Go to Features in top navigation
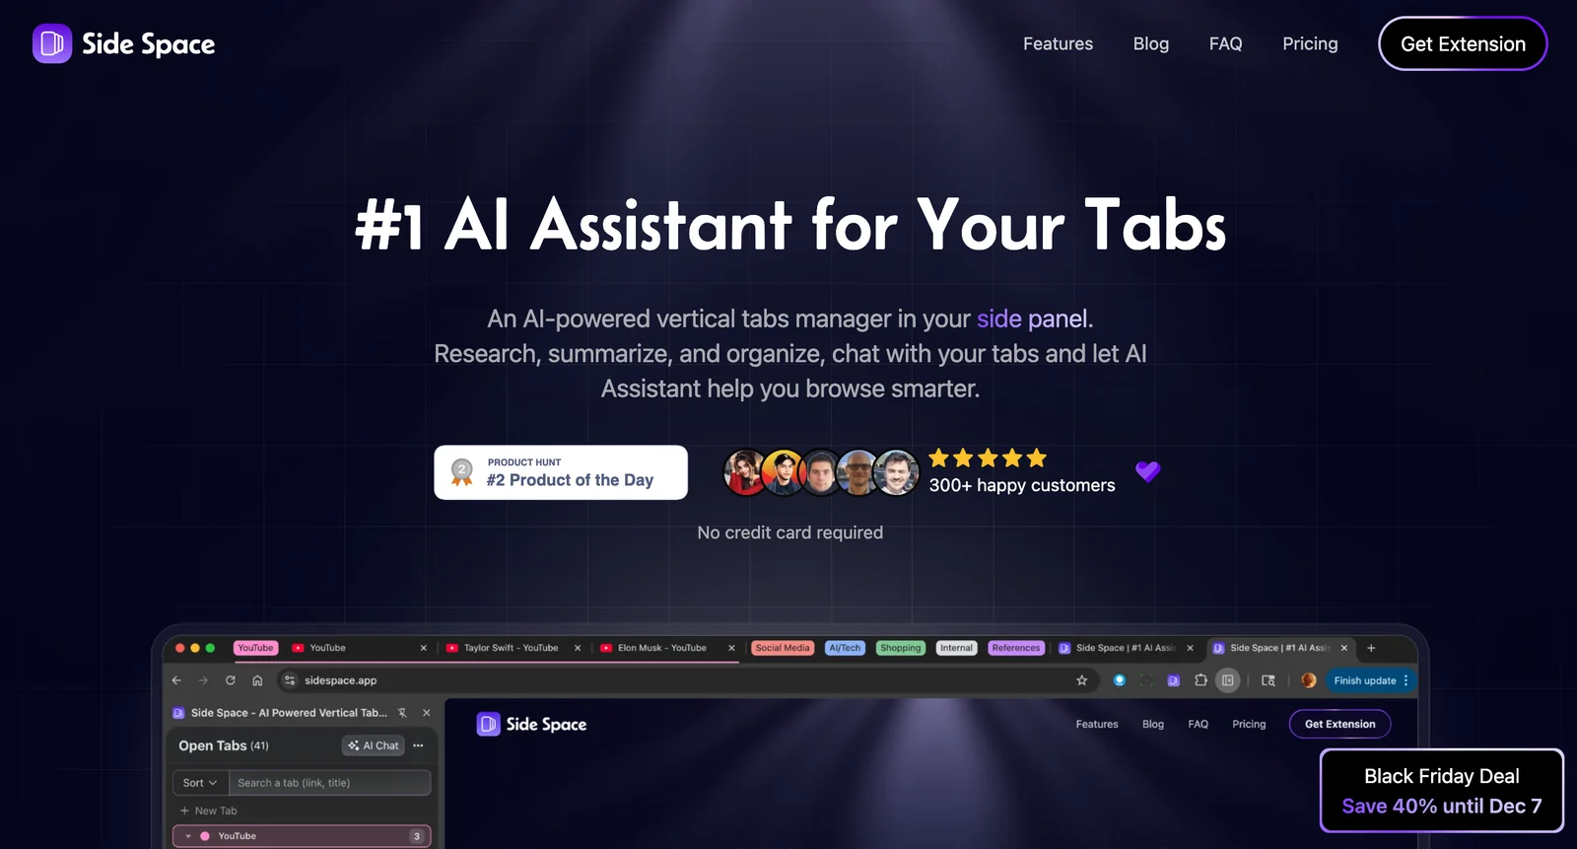This screenshot has width=1577, height=849. tap(1058, 43)
